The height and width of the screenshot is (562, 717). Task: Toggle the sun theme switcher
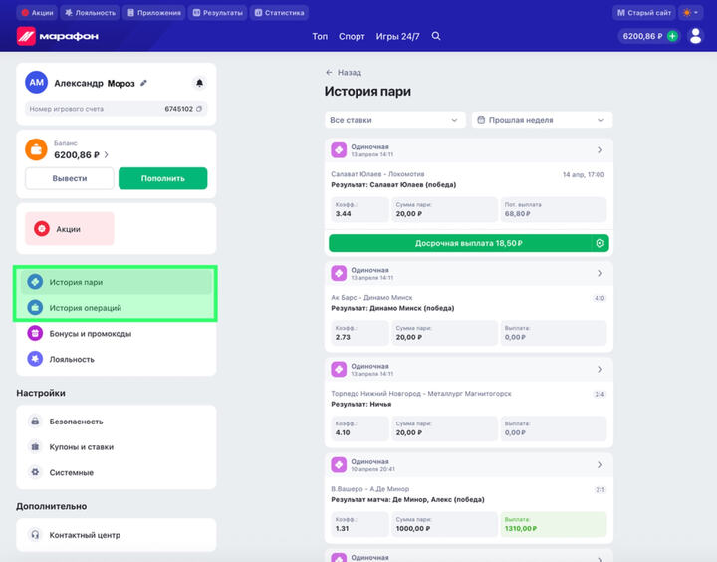click(x=690, y=13)
